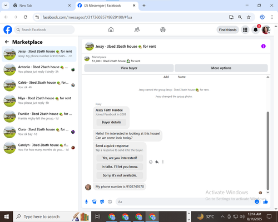
Task: Open Task View on the taskbar
Action: [x=98, y=216]
